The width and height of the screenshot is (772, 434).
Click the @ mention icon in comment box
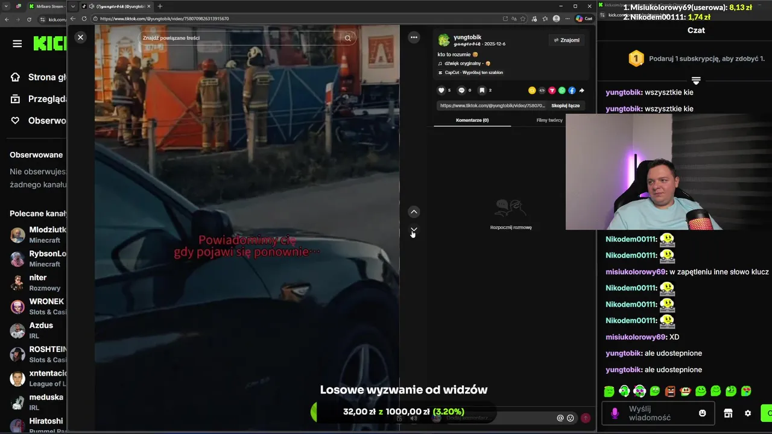coord(560,418)
